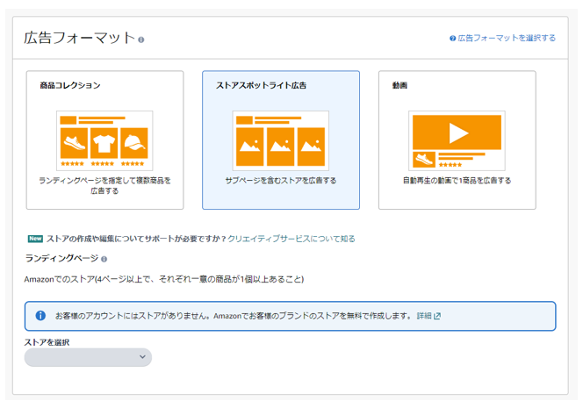Viewport: 583px width, 408px height.
Task: Click the ランディングページを指定して複数商品を広告する description
Action: 104,185
